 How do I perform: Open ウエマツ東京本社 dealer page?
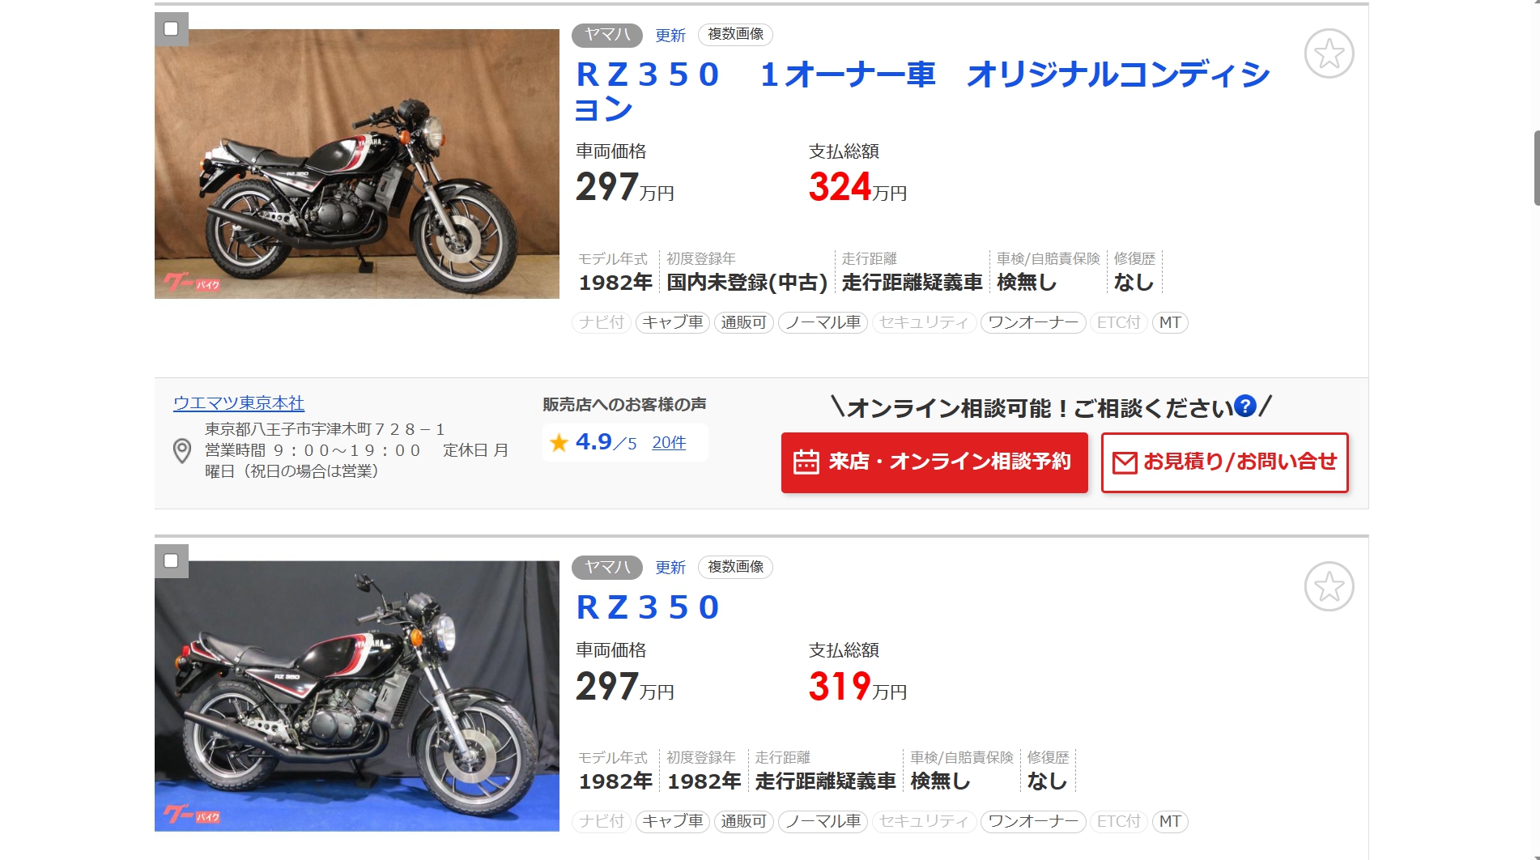coord(239,402)
